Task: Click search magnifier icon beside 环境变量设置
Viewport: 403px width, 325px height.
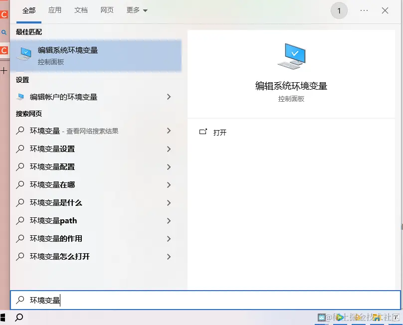Action: (20, 149)
